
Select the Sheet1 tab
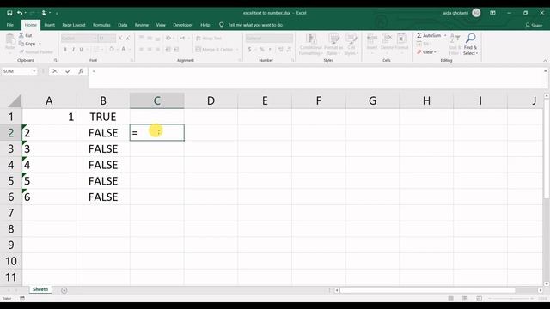(x=40, y=289)
